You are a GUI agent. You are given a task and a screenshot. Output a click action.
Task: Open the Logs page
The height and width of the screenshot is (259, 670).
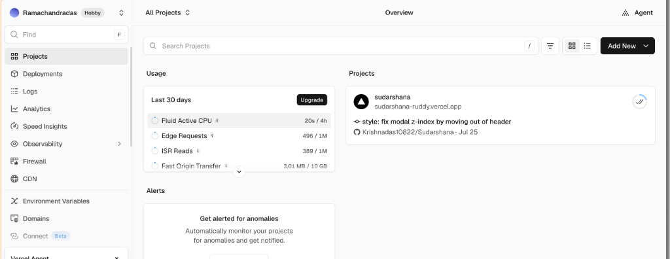coord(66,92)
